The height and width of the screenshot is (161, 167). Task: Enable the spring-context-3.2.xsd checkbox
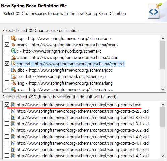click(7, 130)
